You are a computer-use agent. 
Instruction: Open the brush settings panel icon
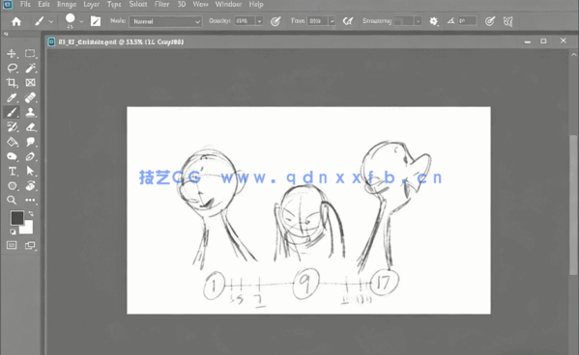(96, 21)
